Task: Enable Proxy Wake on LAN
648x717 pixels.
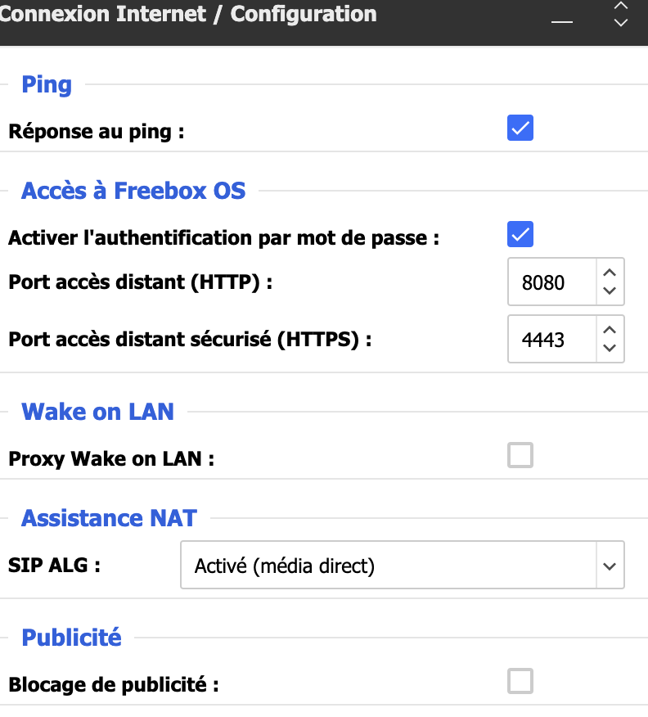Action: (520, 455)
